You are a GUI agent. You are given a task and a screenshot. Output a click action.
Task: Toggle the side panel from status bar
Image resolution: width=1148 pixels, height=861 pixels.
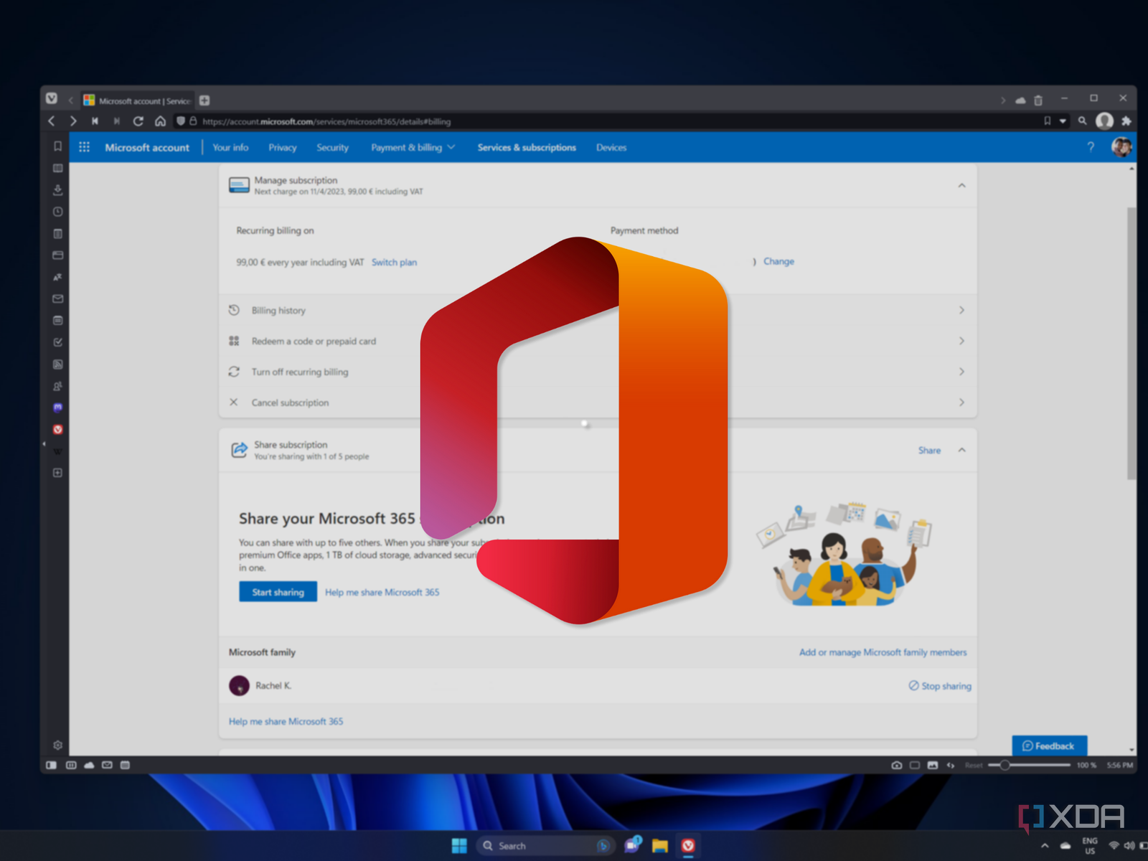pyautogui.click(x=52, y=765)
